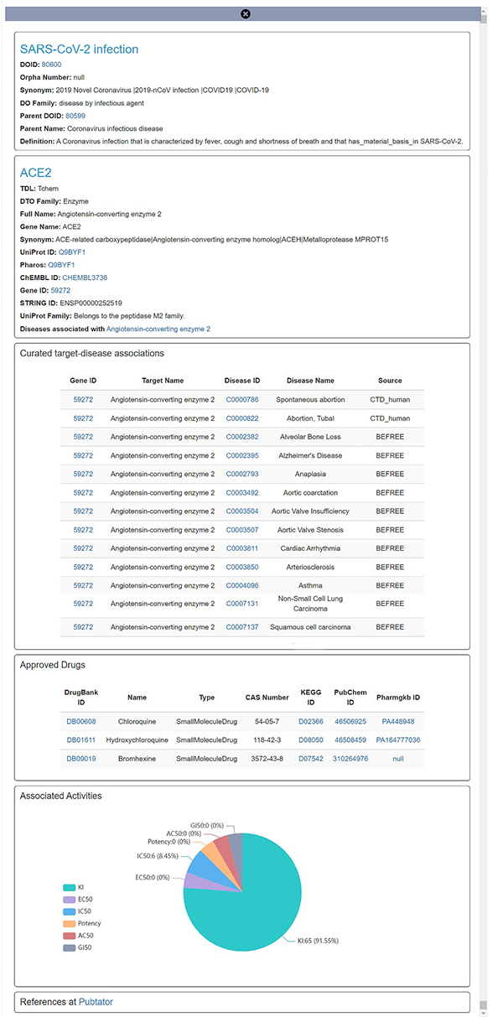Toggle the KI legend swatch
The height and width of the screenshot is (1017, 503).
click(68, 887)
